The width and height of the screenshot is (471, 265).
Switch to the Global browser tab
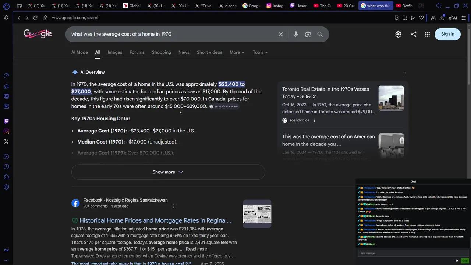pos(132,6)
